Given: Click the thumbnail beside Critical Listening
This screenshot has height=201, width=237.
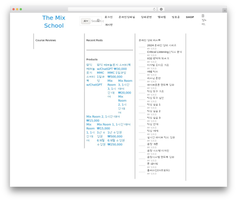Looking at the screenshot, I should [x=142, y=54].
